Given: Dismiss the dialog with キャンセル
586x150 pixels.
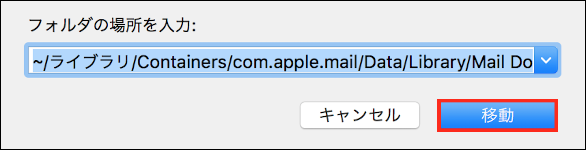Looking at the screenshot, I should tap(360, 115).
